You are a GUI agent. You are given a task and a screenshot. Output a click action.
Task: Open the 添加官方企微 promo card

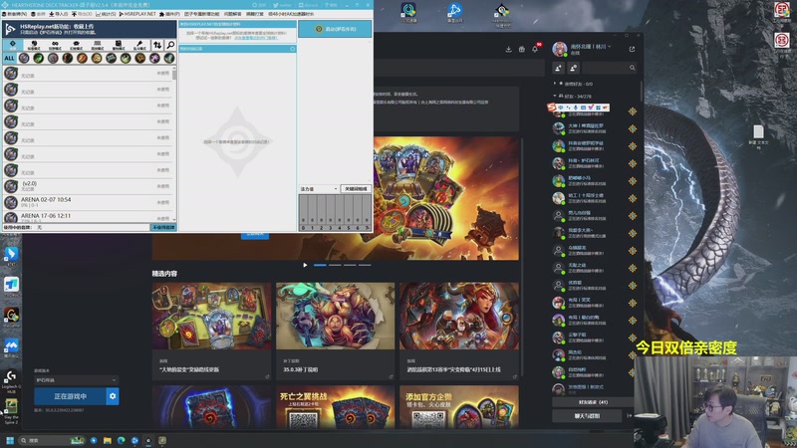click(x=459, y=407)
